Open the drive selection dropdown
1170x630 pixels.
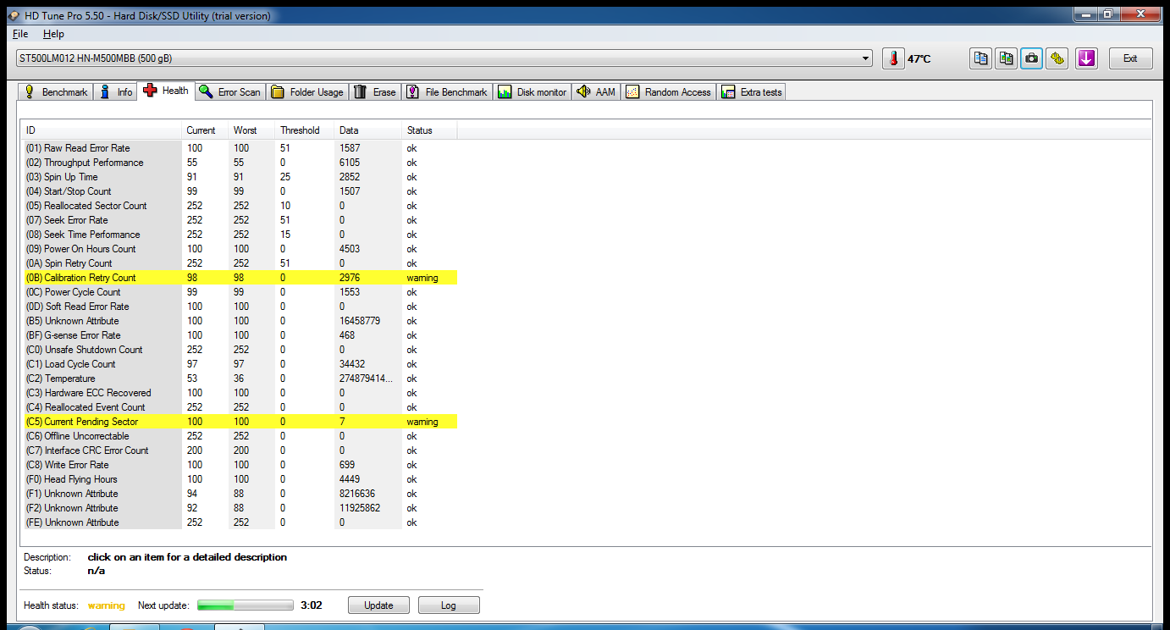tap(444, 58)
